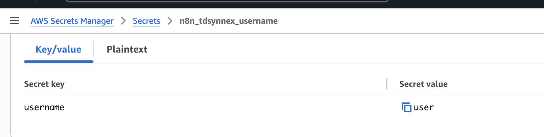Click the empty middle of the username row
The height and width of the screenshot is (137, 544).
[225, 108]
